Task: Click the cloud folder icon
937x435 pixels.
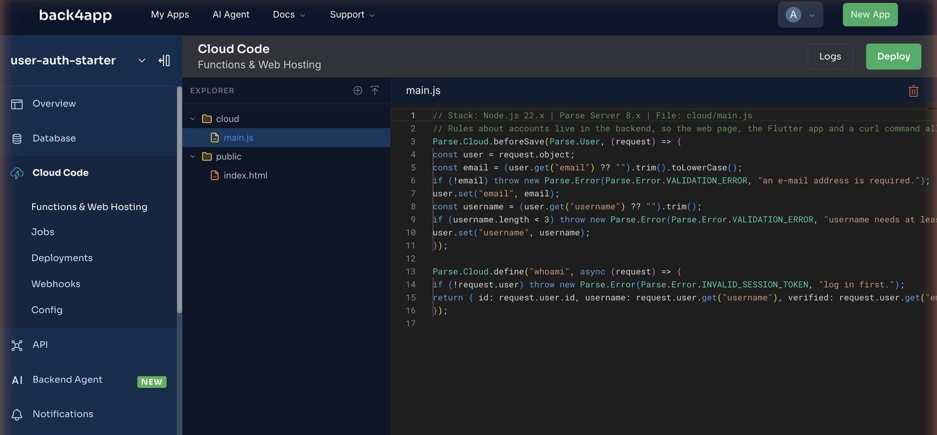Action: point(207,119)
